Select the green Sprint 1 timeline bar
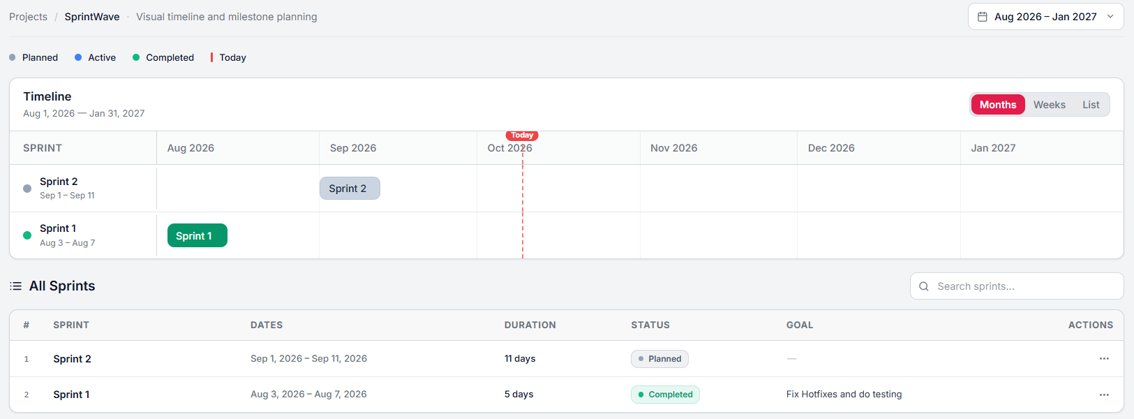The image size is (1134, 419). pyautogui.click(x=197, y=235)
